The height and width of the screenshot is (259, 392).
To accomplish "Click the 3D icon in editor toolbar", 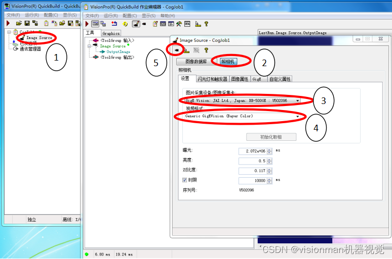I will [x=171, y=24].
